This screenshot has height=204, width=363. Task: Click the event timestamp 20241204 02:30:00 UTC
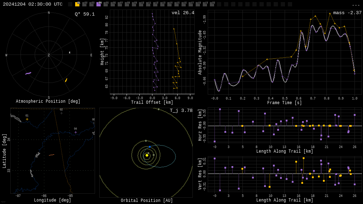pos(33,4)
